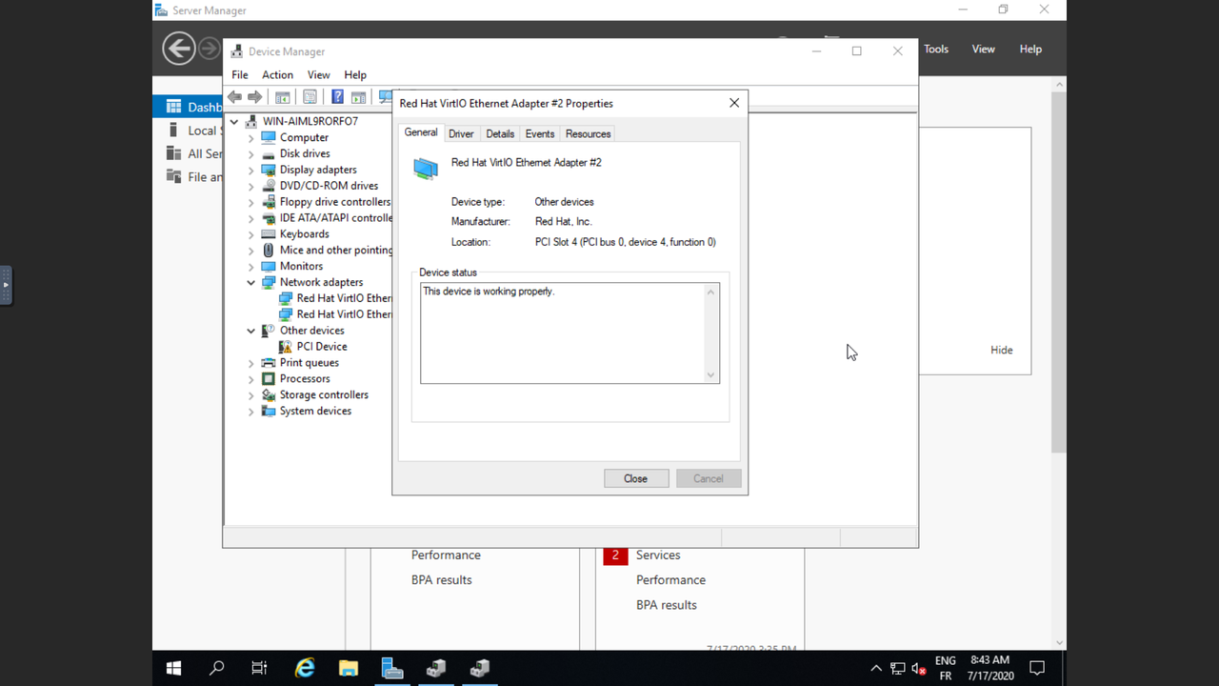1219x686 pixels.
Task: Collapse the WIN-AIML9RORFO7 root node
Action: click(x=234, y=122)
